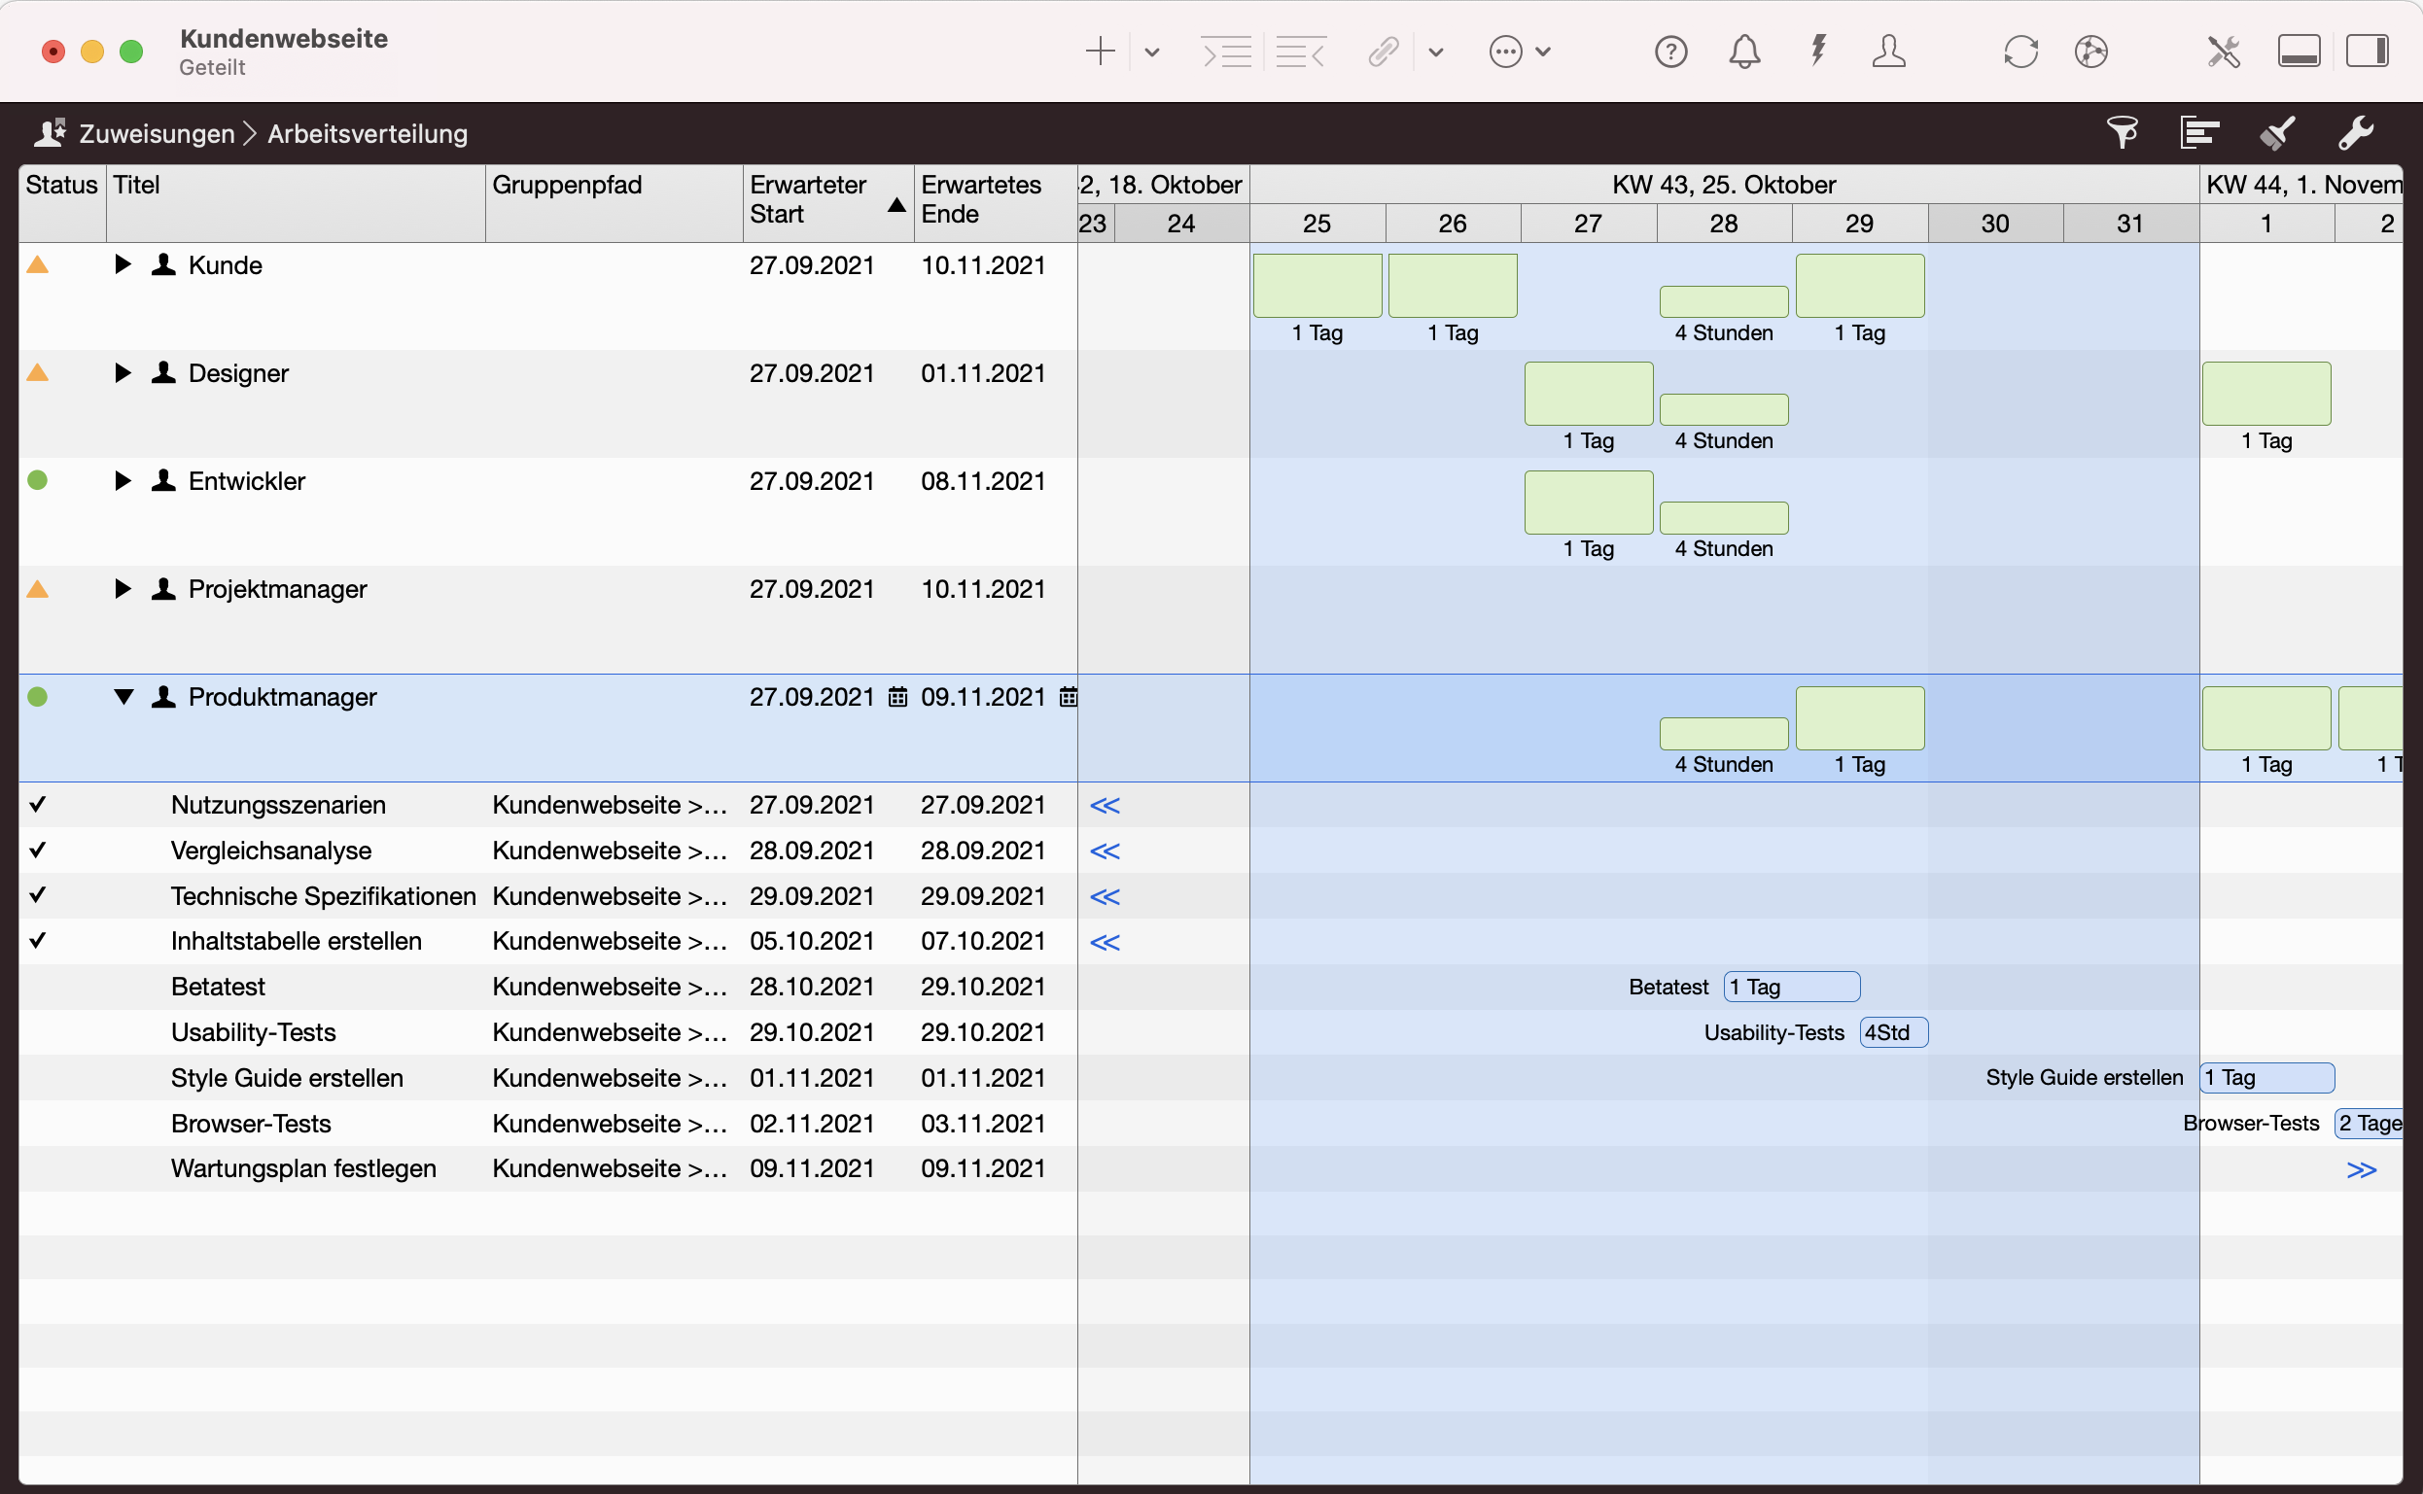Toggle the Nutzungsszenarien completed checkmark
Image resolution: width=2423 pixels, height=1494 pixels.
[38, 804]
